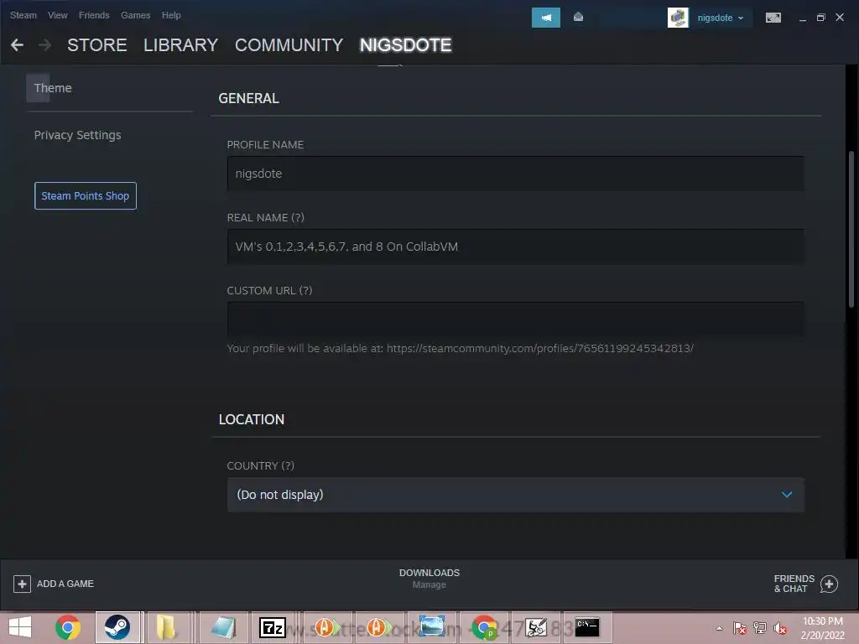Click the network tray icon
The image size is (859, 644).
[x=760, y=628]
